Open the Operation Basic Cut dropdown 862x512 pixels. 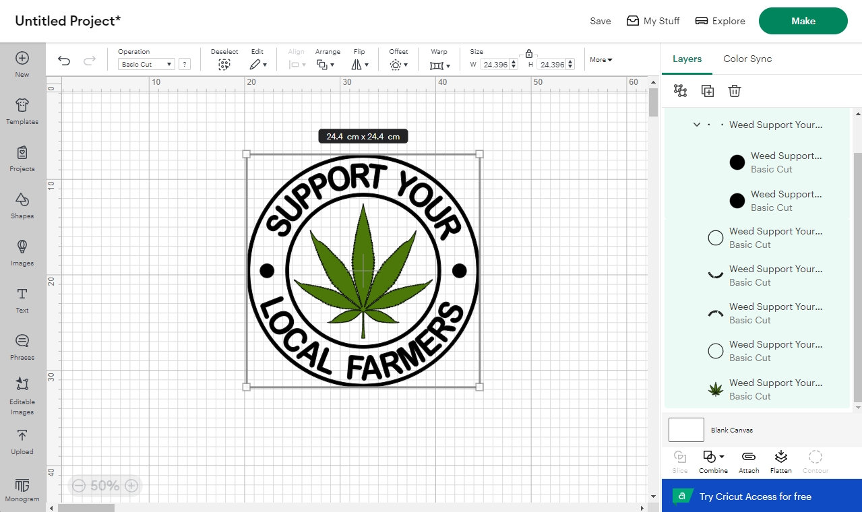tap(146, 64)
